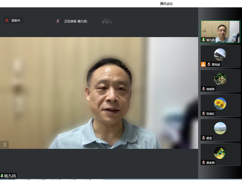
Task: Open the list panel icon at video's bottom-left
Action: click(x=5, y=145)
